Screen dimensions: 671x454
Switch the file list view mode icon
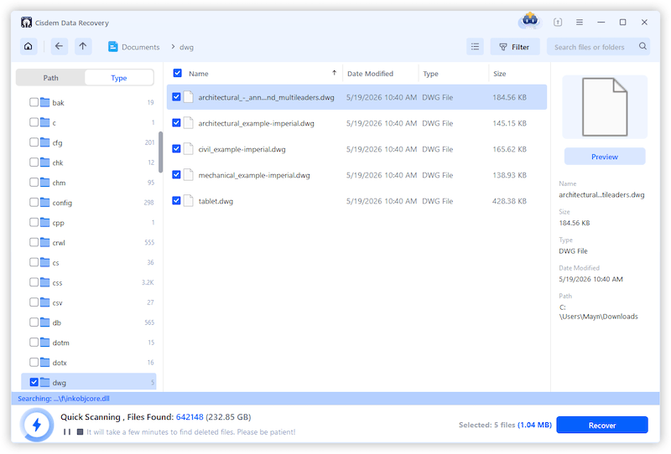(x=475, y=47)
